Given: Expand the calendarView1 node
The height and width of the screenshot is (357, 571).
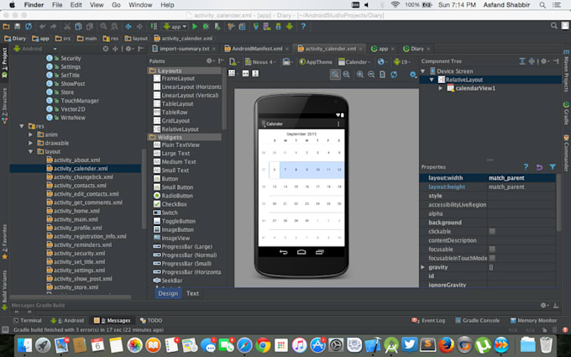Looking at the screenshot, I should pyautogui.click(x=440, y=88).
